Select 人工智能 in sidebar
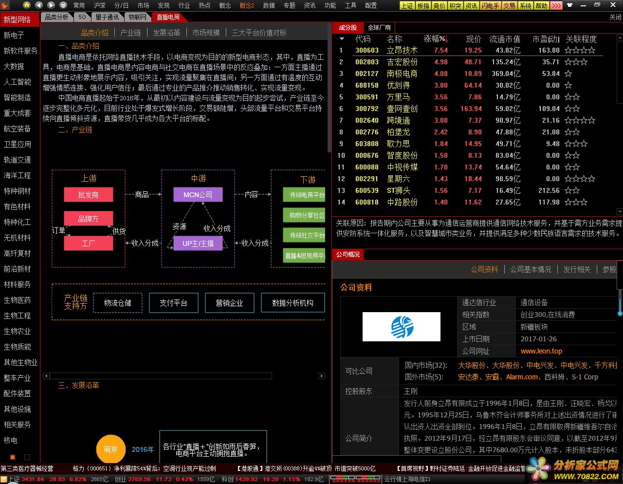 click(18, 82)
